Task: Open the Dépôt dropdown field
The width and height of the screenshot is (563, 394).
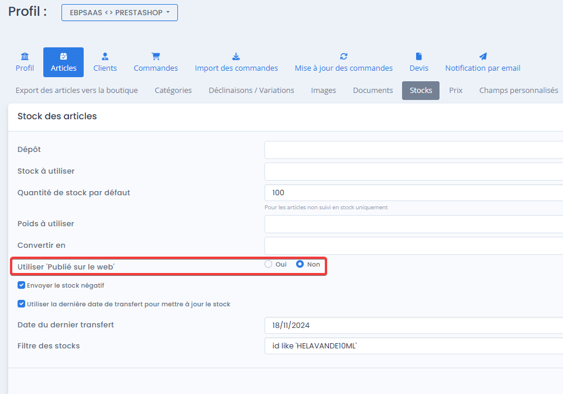Action: tap(414, 150)
